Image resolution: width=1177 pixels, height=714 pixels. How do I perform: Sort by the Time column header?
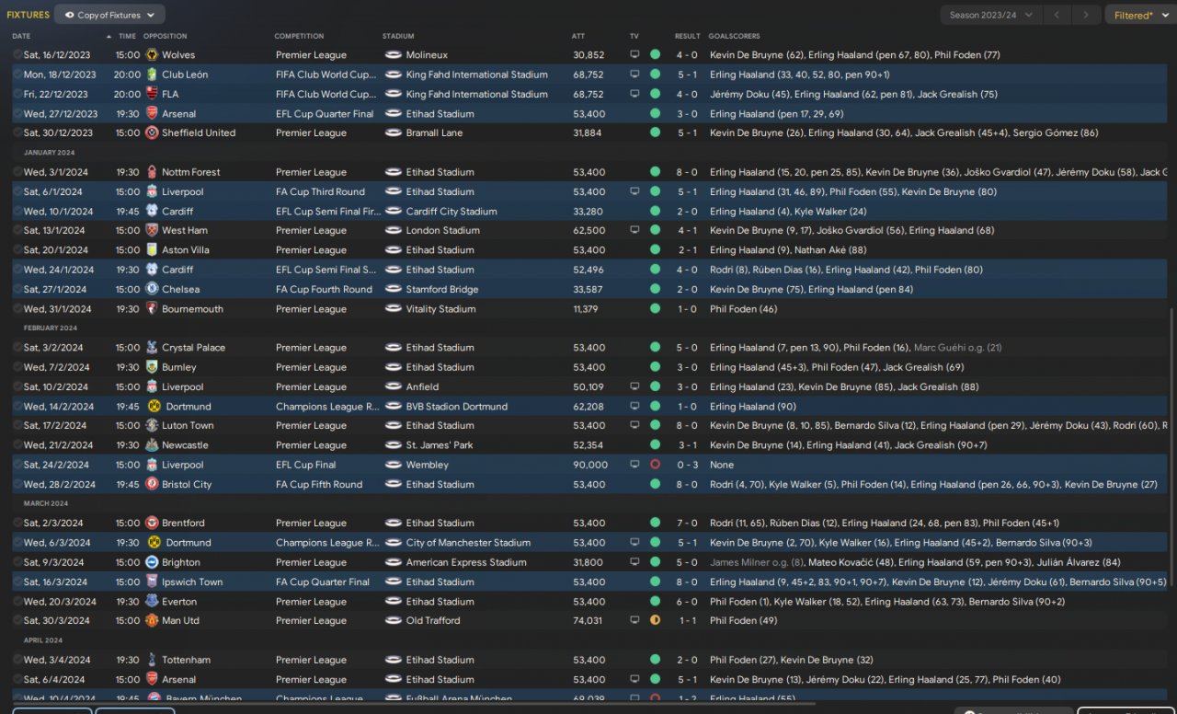pos(126,37)
